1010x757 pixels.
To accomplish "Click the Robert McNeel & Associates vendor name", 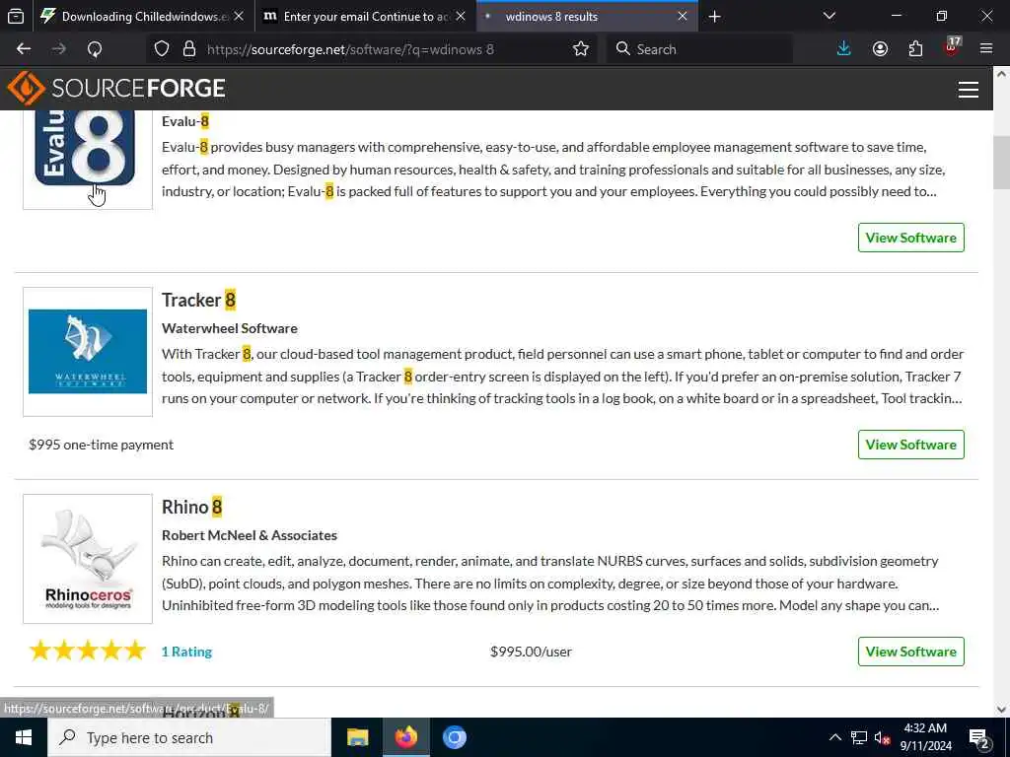I will [x=250, y=535].
